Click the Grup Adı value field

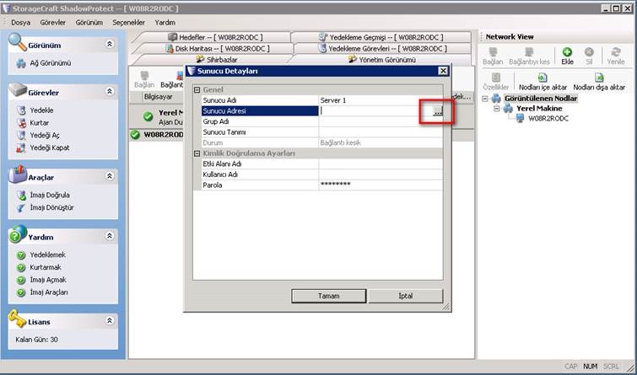pyautogui.click(x=381, y=121)
